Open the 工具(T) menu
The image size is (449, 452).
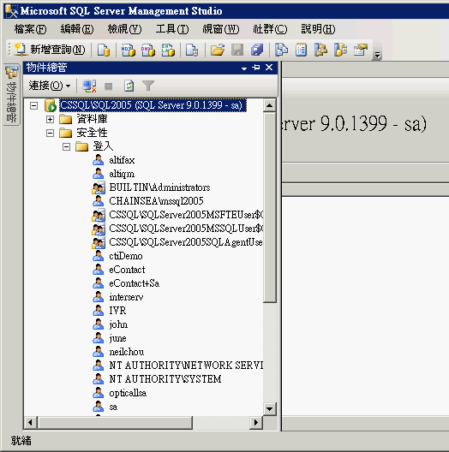click(x=172, y=29)
